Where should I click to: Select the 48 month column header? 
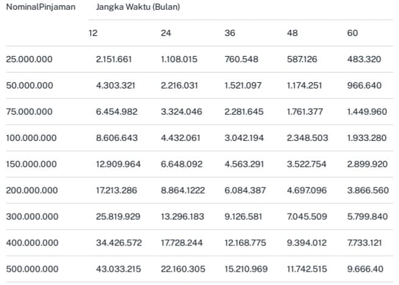point(292,33)
